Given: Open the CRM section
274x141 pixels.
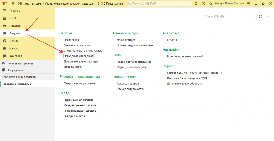Looking at the screenshot, I should (28, 18).
